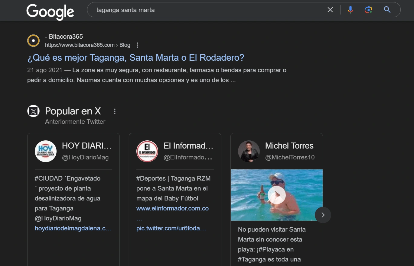Click the Anteriormente Twitter subtitle

75,122
